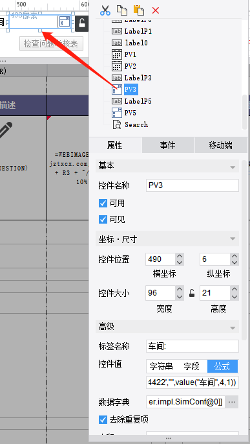
Task: Click the 横坐标 field showing 490
Action: [161, 259]
